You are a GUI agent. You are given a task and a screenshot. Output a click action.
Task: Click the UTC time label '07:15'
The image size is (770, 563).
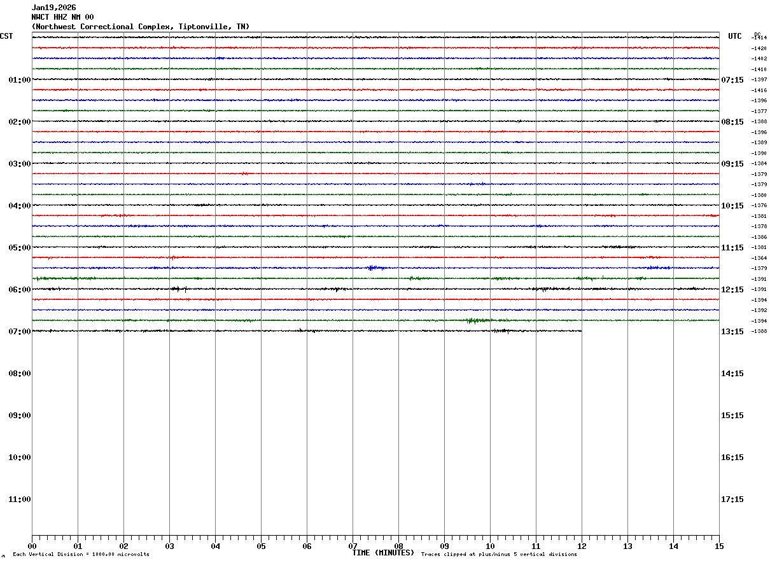[732, 80]
